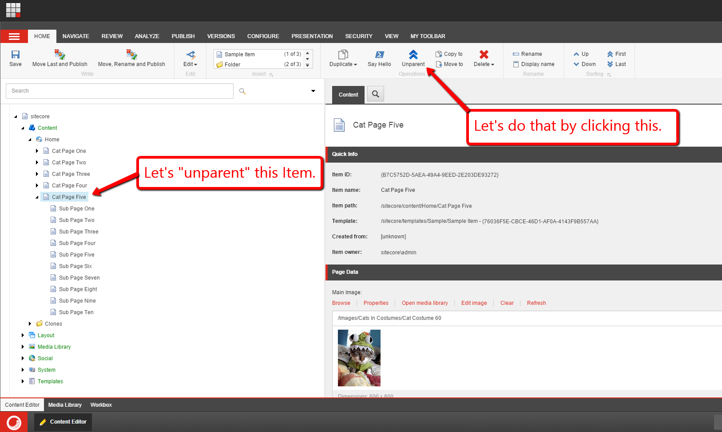Viewport: 722px width, 432px height.
Task: Expand the Media Library tree node
Action: pos(23,347)
